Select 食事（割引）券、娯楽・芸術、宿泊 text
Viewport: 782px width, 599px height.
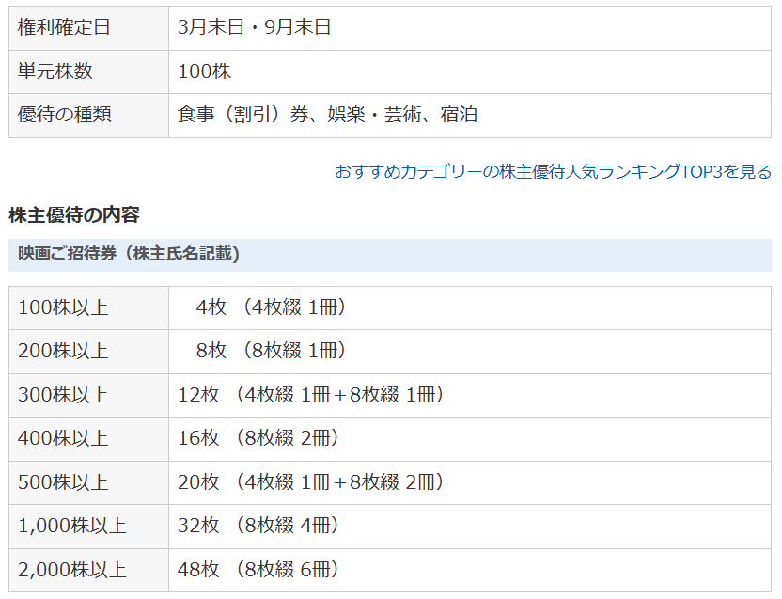(327, 115)
